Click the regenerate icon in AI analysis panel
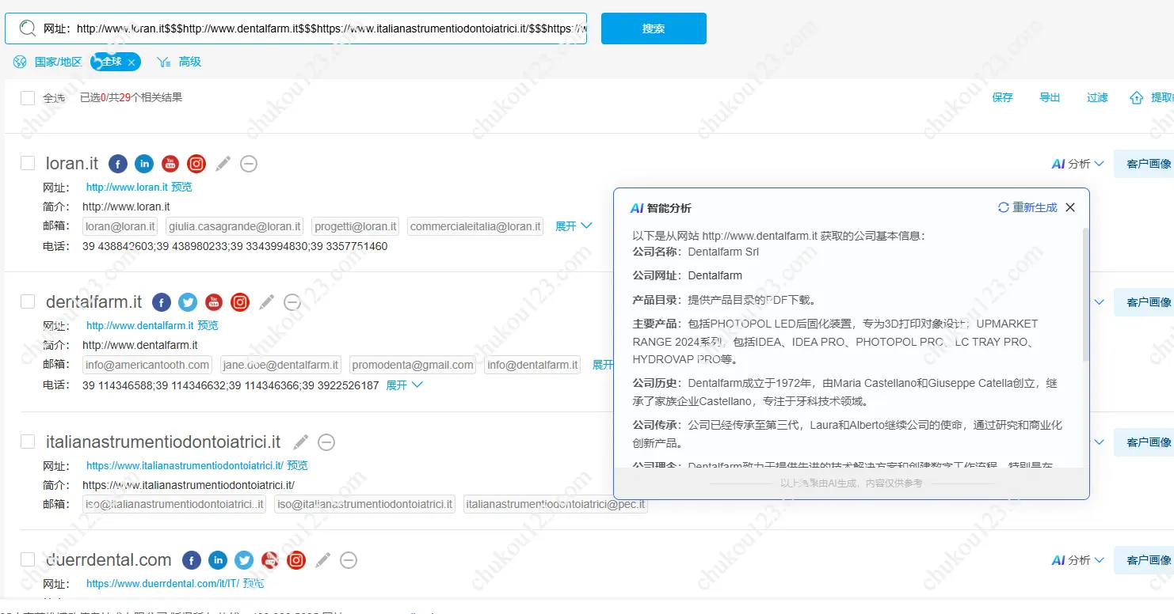 pyautogui.click(x=1004, y=207)
